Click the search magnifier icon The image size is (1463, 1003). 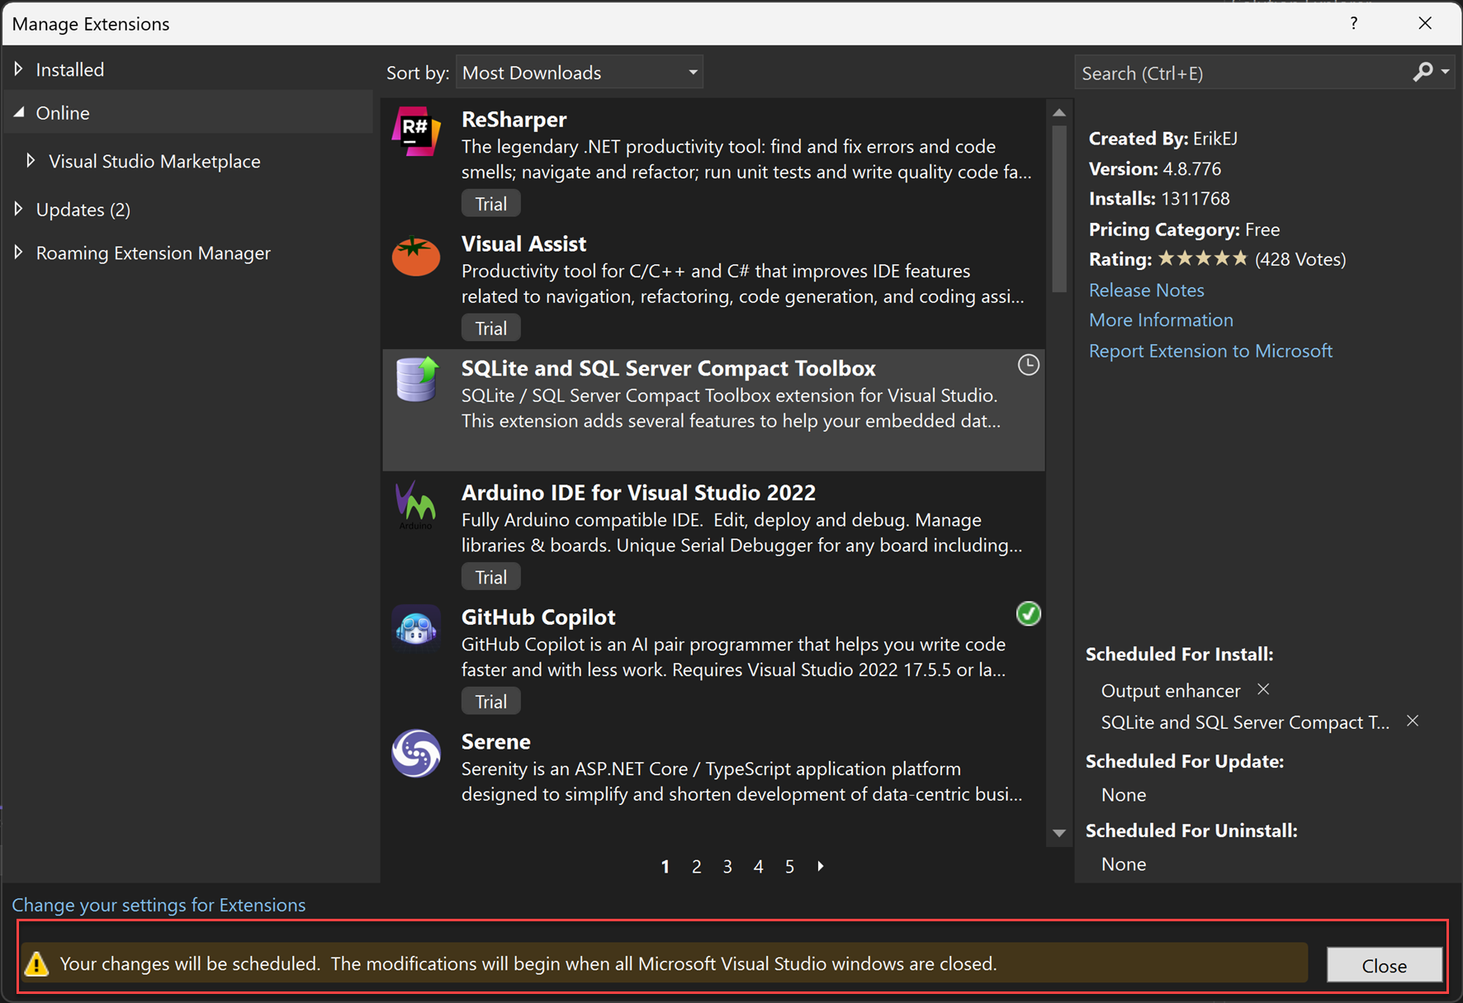click(1422, 73)
